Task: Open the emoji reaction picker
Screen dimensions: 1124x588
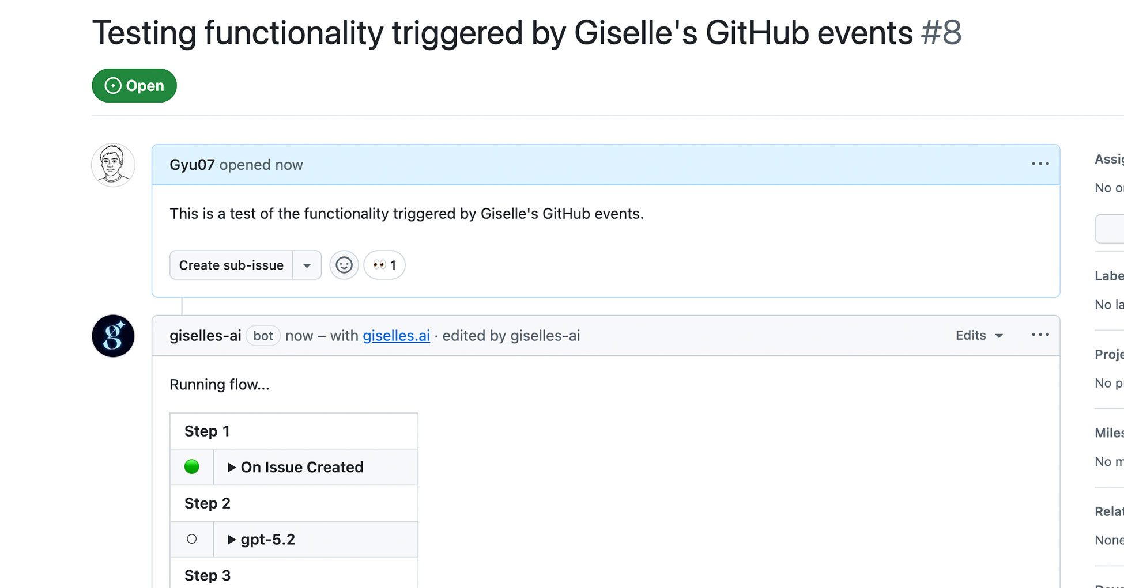Action: pos(344,265)
